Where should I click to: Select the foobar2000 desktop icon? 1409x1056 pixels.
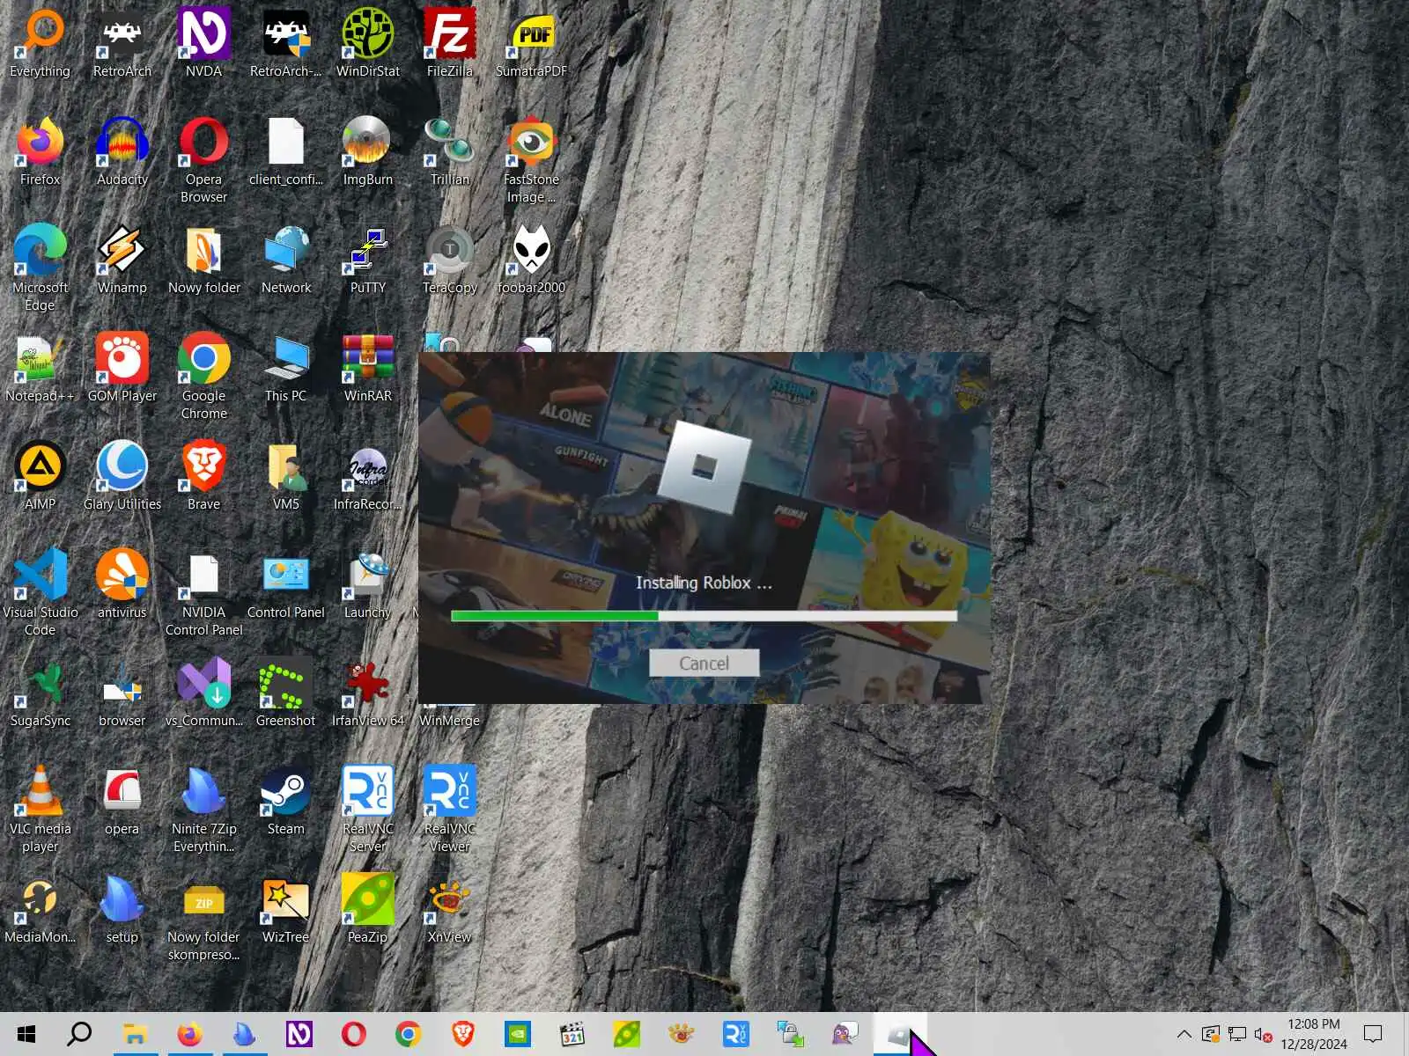click(531, 260)
